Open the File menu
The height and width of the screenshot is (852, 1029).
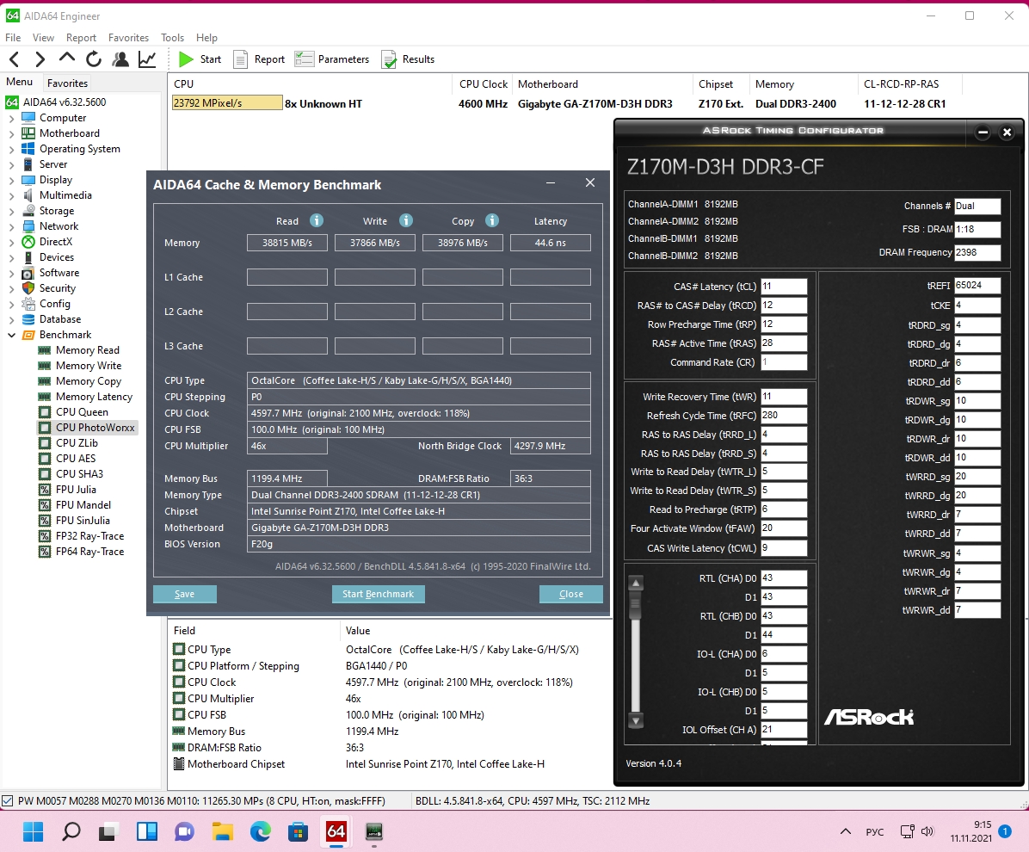tap(13, 37)
